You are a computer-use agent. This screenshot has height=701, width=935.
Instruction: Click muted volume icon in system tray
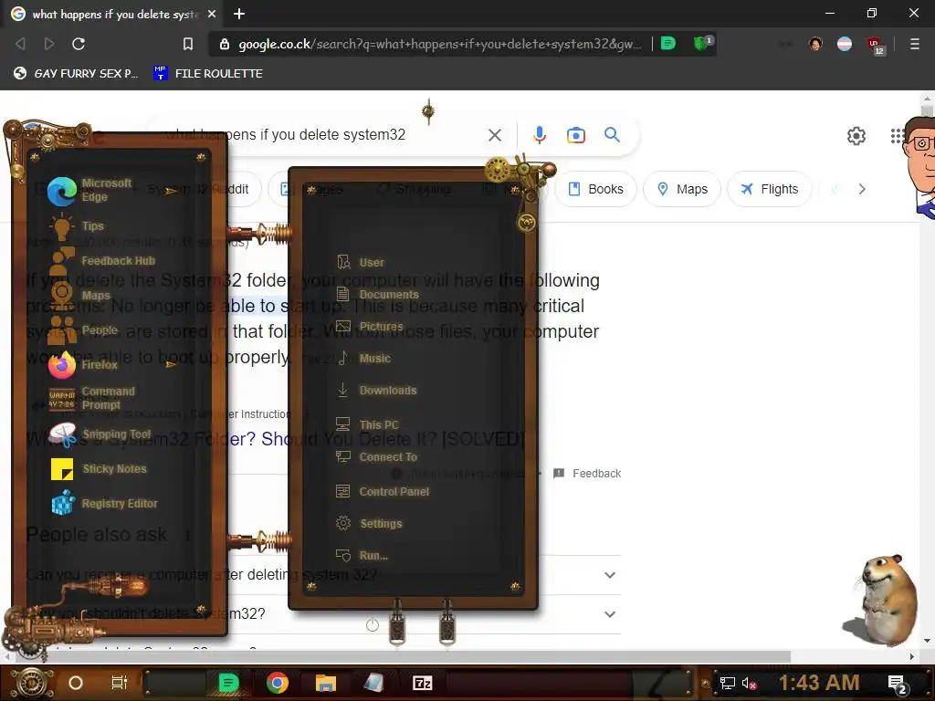click(749, 683)
